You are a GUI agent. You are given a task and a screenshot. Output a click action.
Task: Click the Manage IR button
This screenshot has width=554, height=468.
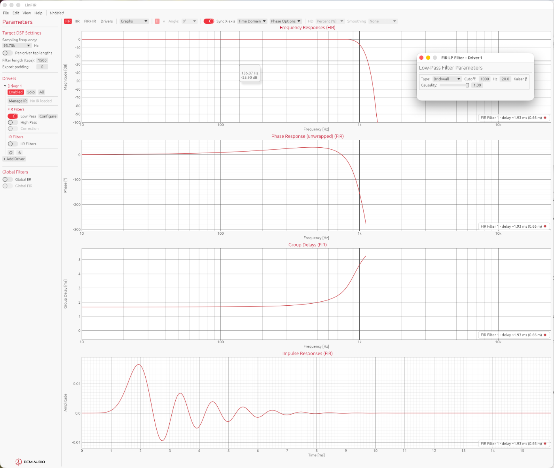(18, 101)
